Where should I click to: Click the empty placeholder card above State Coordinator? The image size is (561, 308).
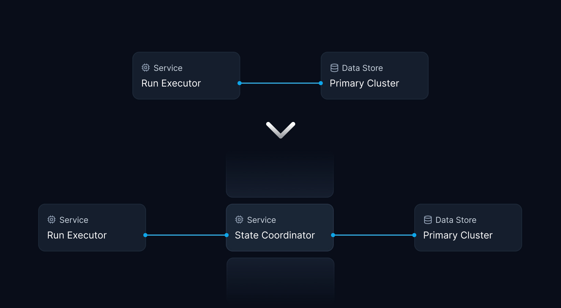coord(280,175)
